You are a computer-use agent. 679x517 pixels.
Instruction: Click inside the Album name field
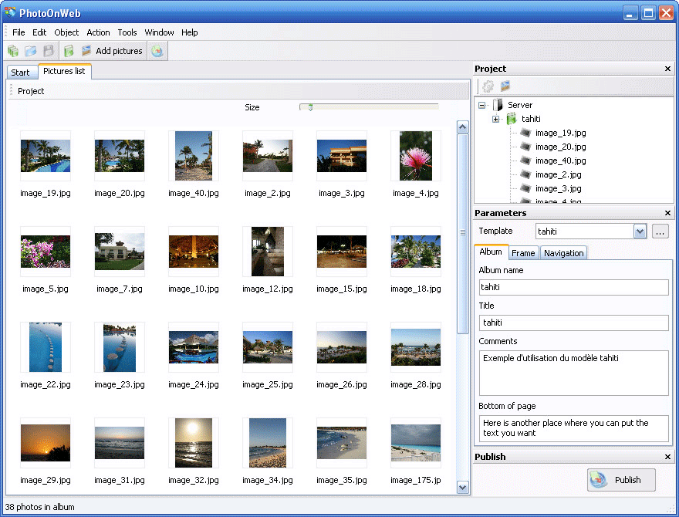pyautogui.click(x=573, y=287)
